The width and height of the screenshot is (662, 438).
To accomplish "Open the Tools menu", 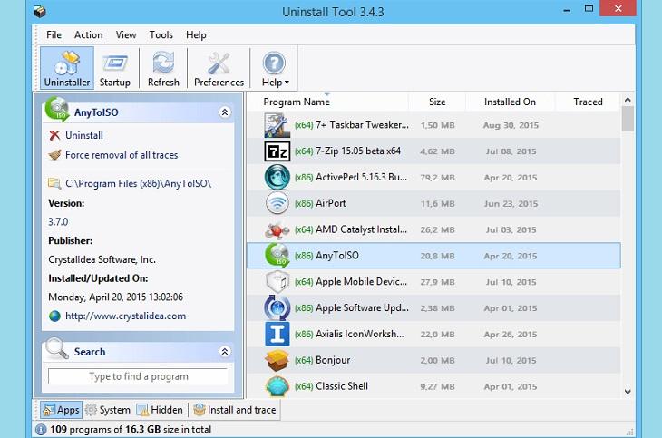I will click(x=161, y=34).
